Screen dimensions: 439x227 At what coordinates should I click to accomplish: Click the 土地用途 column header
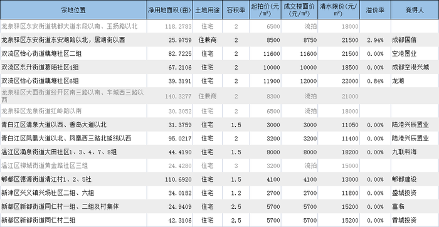click(208, 10)
